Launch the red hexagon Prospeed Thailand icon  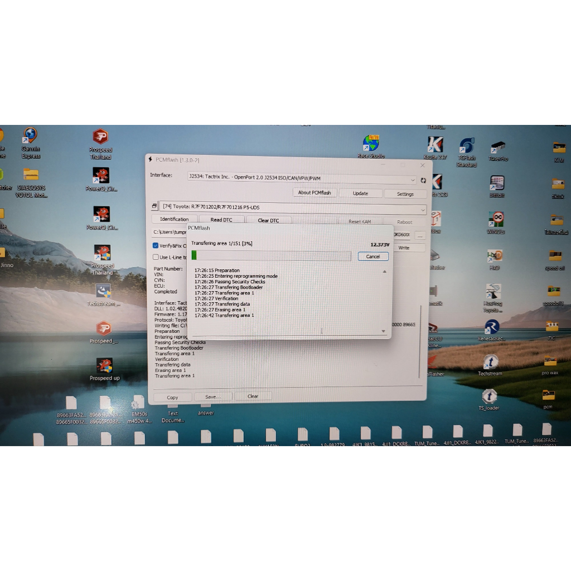(100, 144)
